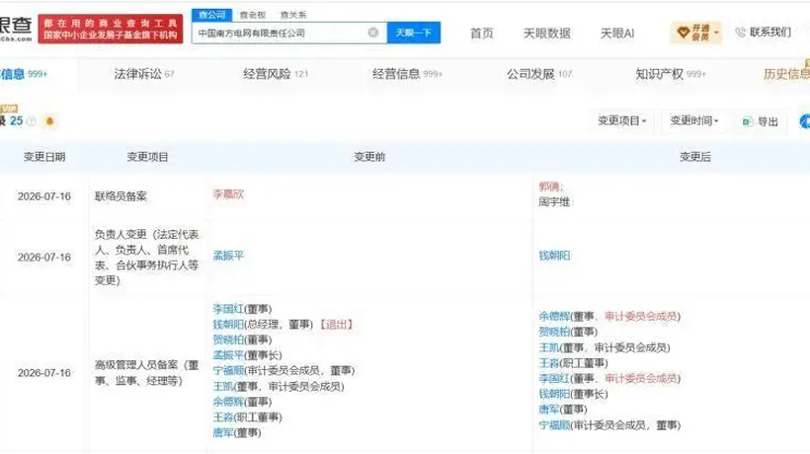
Task: Open the 经营风险 tab
Action: click(x=276, y=74)
